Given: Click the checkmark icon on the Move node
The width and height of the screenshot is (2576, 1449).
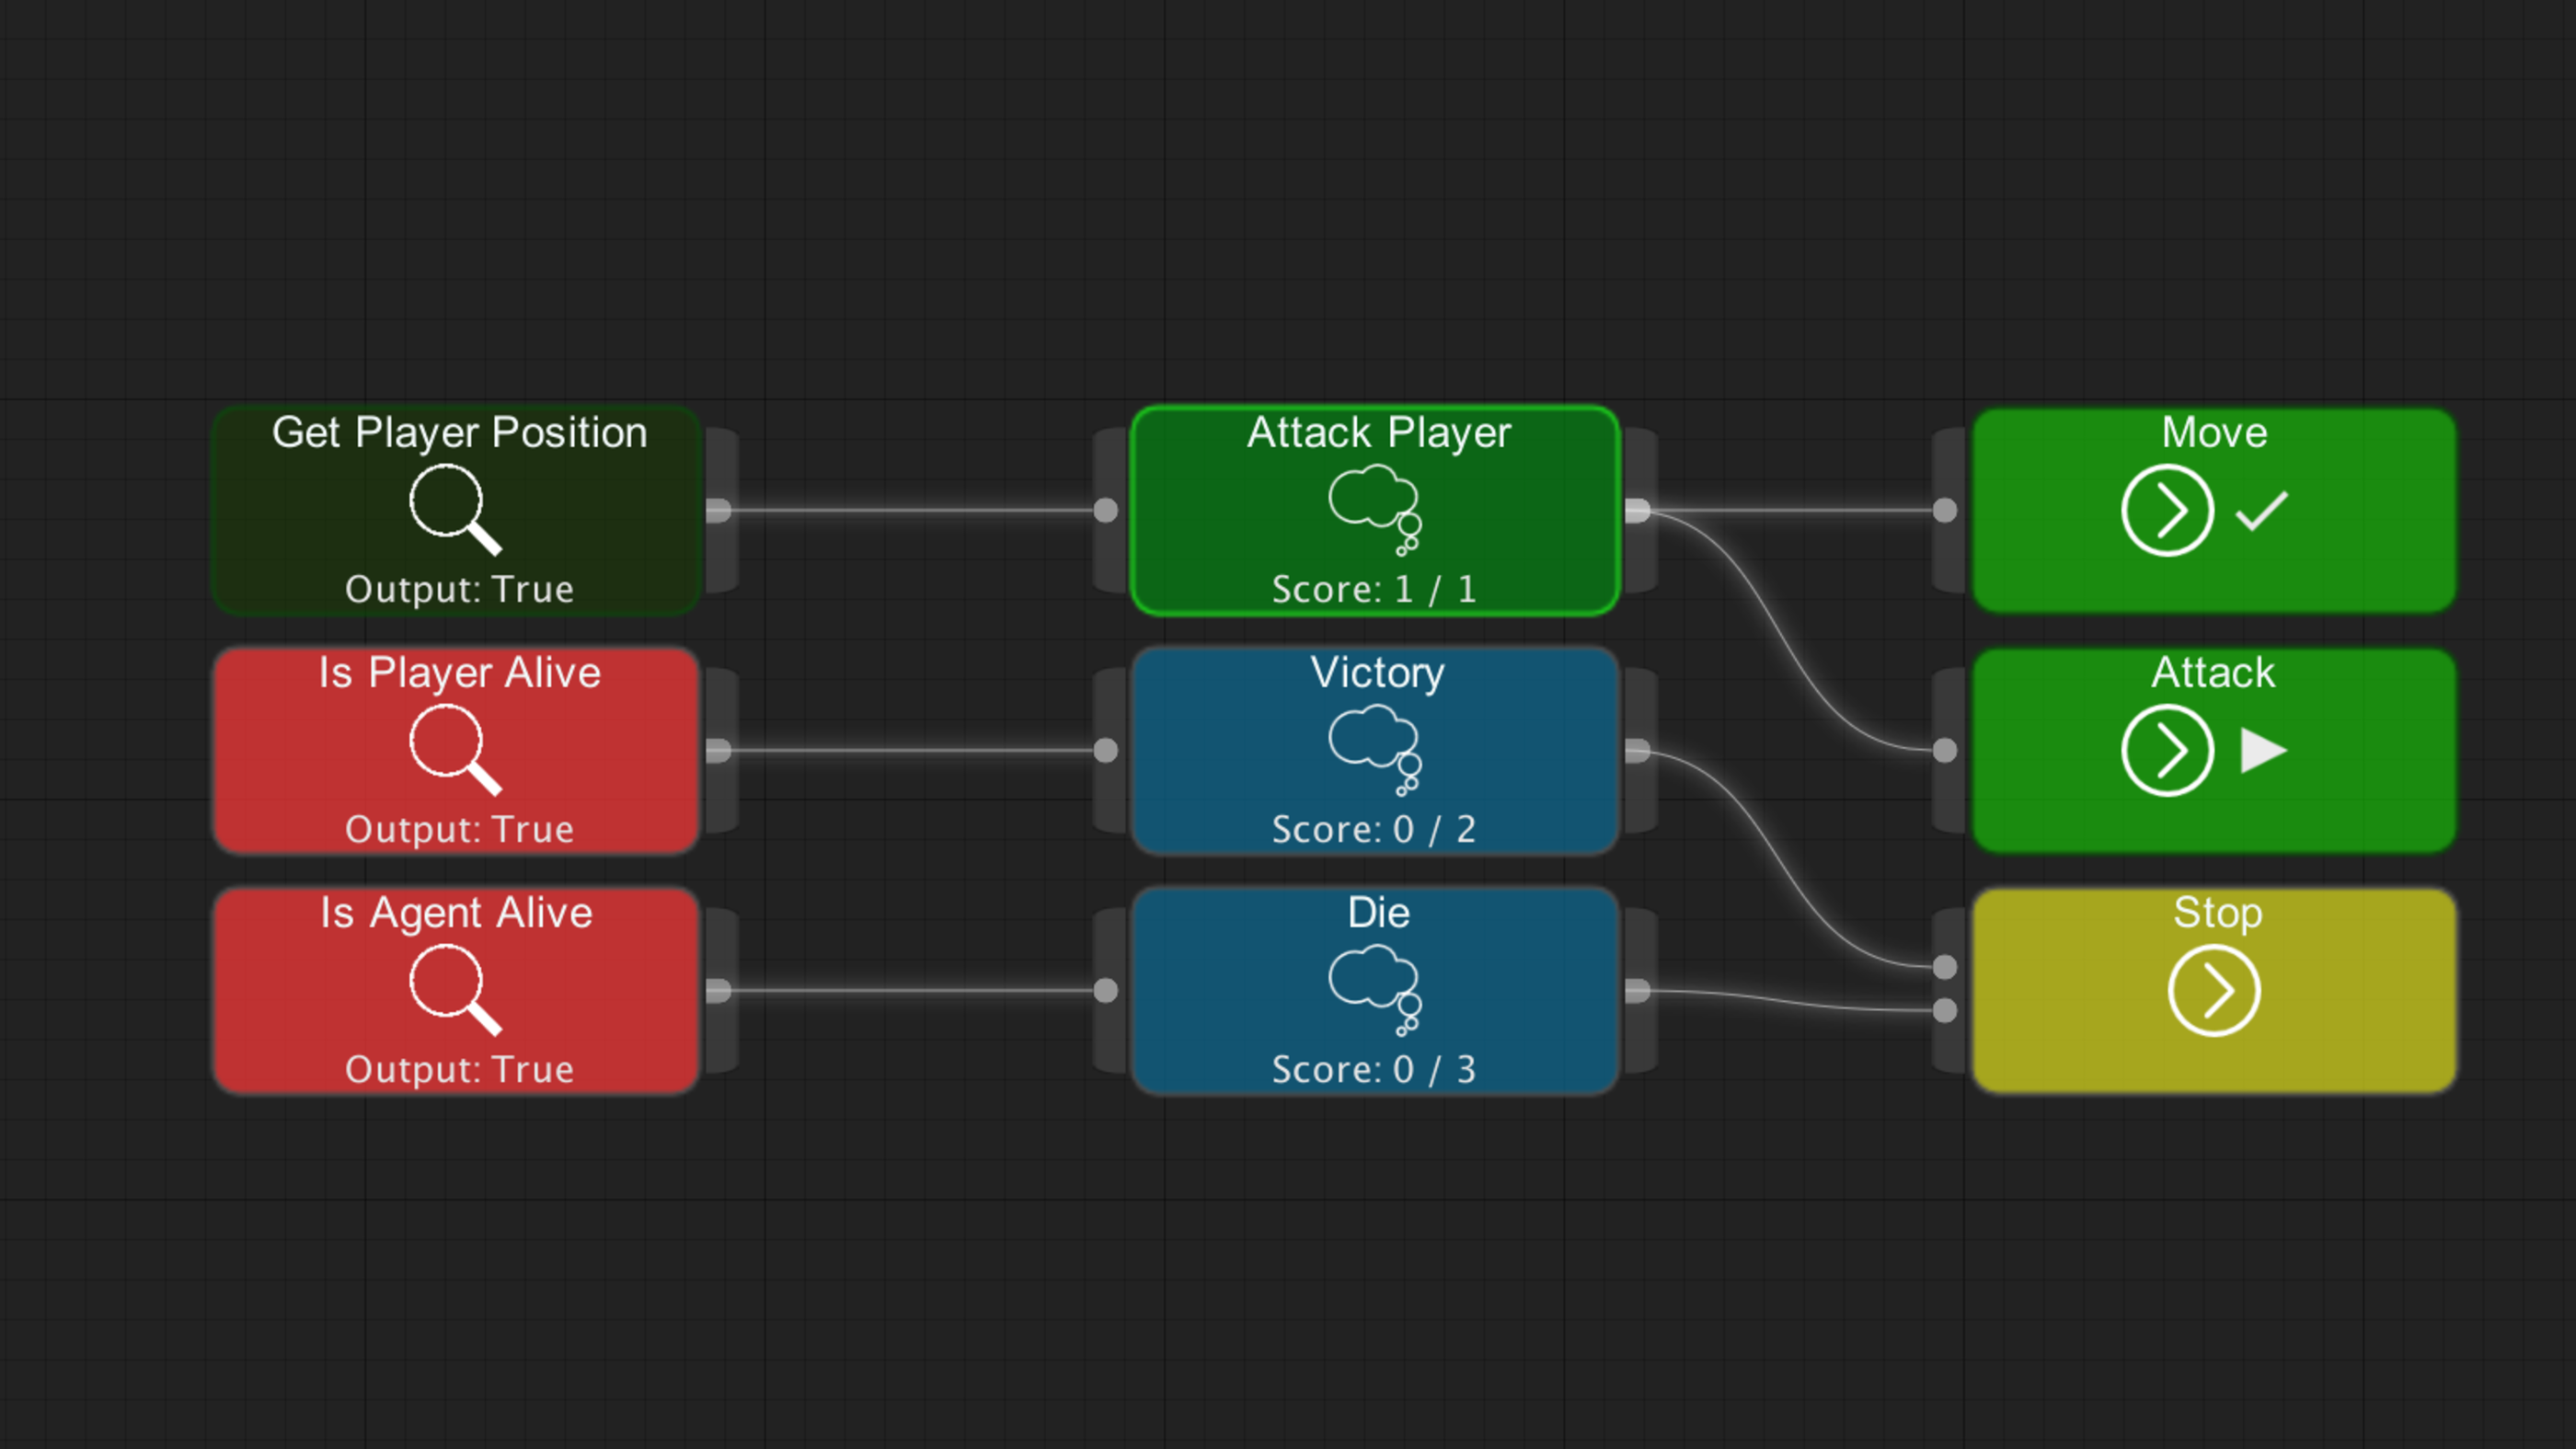Looking at the screenshot, I should 2261,510.
